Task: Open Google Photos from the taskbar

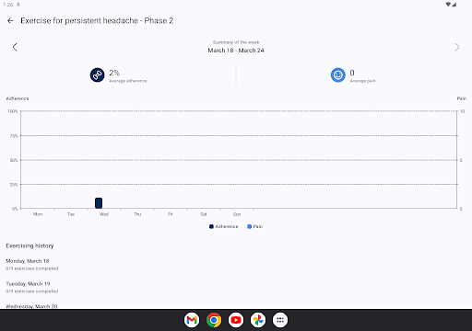Action: tap(258, 320)
